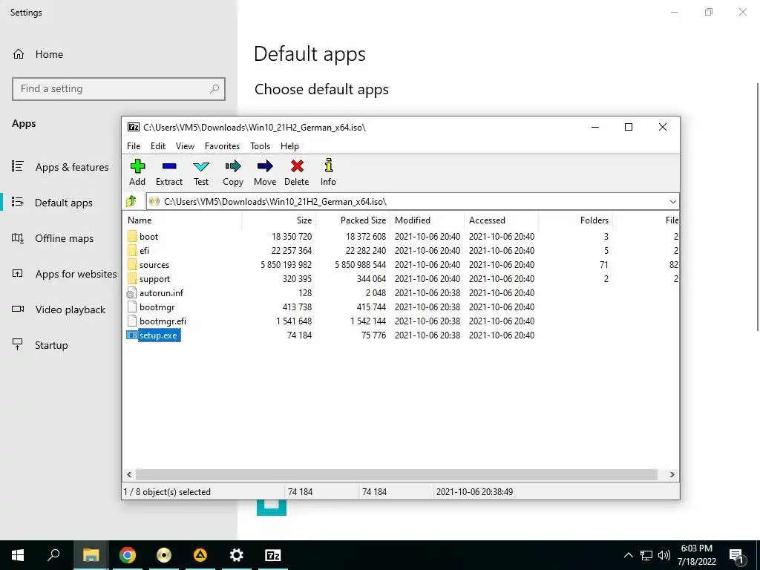Click the volume speaker tray icon
This screenshot has width=760, height=570.
[664, 555]
